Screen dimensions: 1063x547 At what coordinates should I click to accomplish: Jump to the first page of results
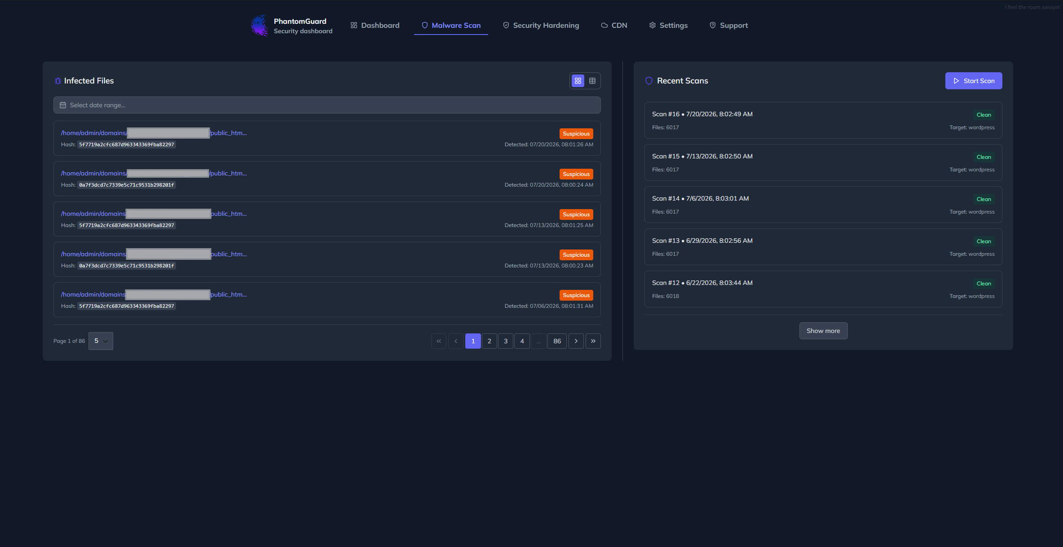tap(439, 341)
